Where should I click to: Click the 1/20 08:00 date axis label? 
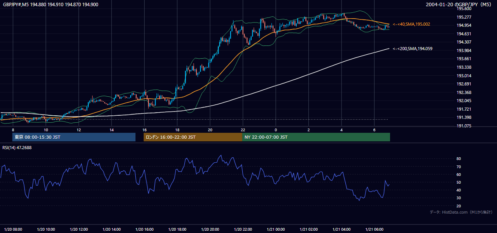(13, 229)
